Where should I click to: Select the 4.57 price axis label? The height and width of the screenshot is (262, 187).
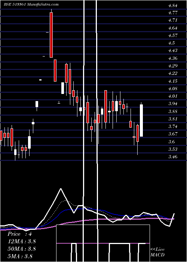(x=173, y=36)
